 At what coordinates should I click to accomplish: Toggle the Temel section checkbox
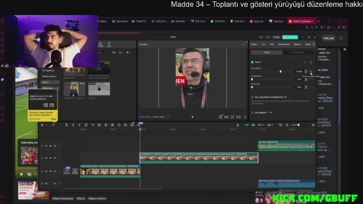click(252, 62)
